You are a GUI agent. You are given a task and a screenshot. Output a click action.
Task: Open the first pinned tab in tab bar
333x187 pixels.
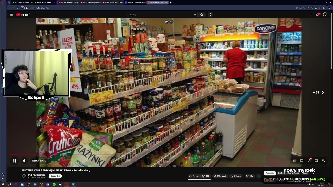point(9,2)
